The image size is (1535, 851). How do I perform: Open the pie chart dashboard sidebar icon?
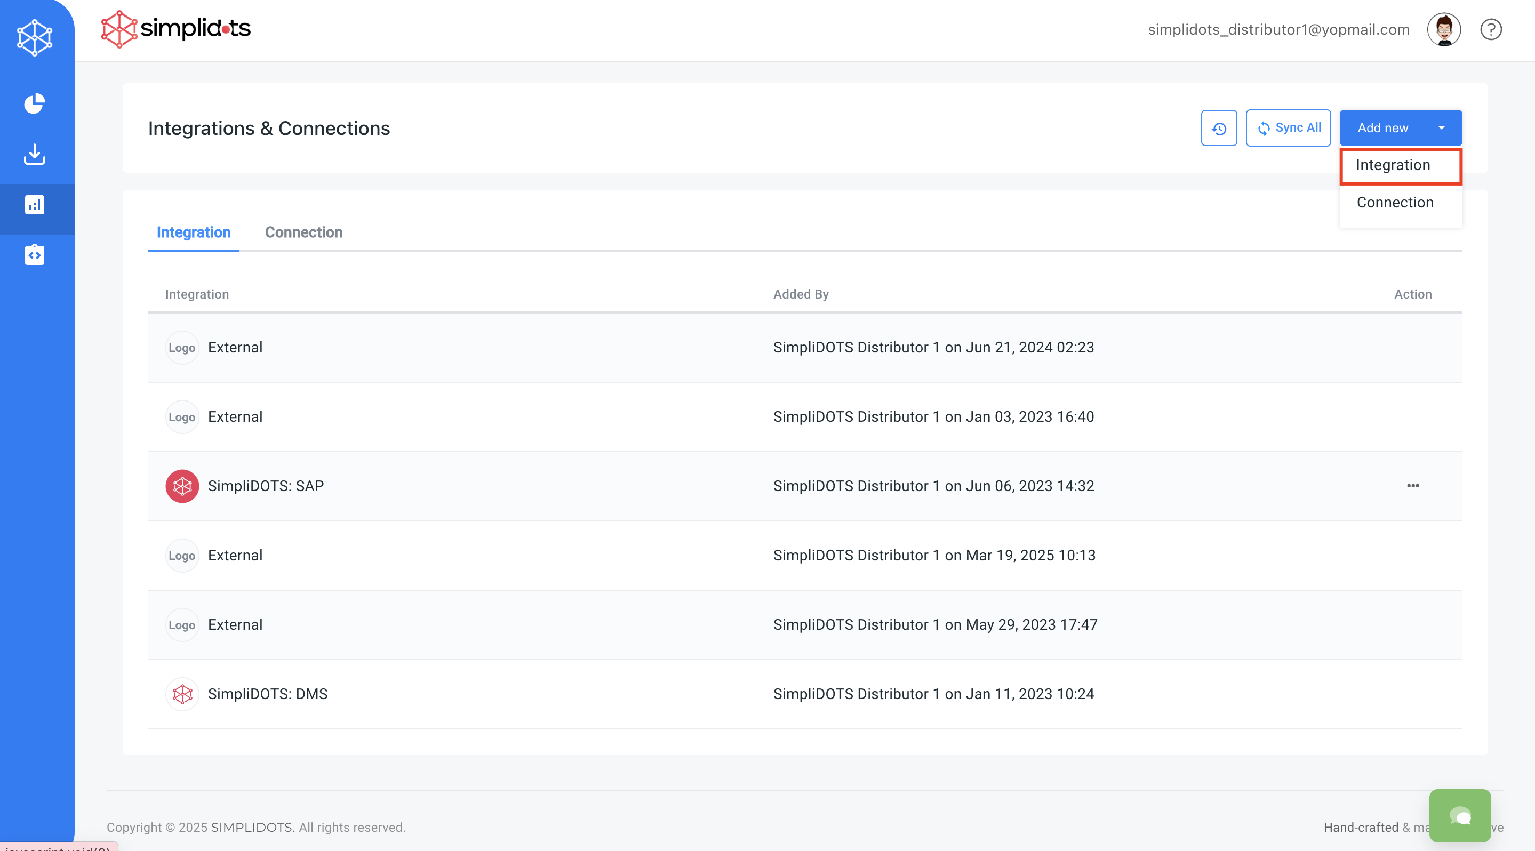click(x=35, y=103)
